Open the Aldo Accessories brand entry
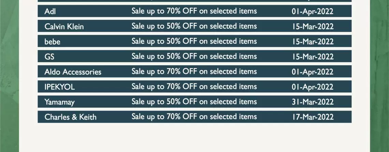 click(x=73, y=72)
